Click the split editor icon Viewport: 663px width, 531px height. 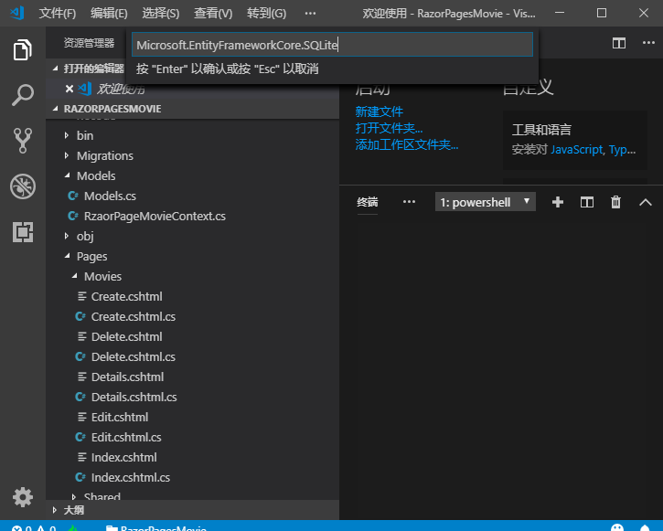coord(618,43)
